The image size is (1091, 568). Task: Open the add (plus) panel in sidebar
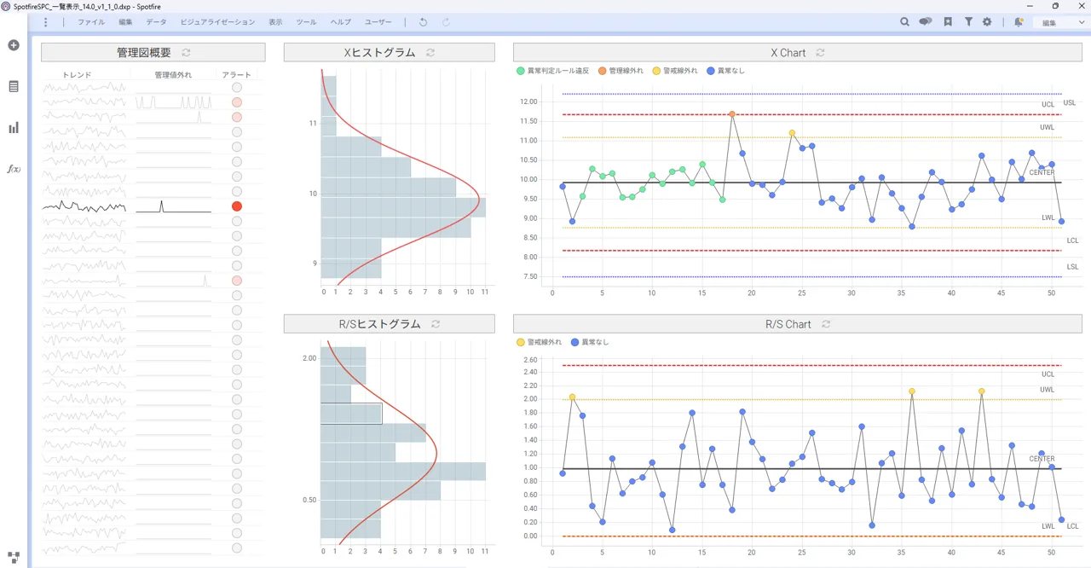pos(14,45)
